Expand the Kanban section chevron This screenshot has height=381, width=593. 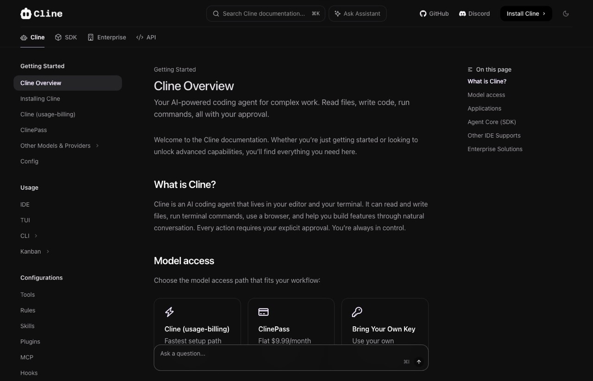coord(48,252)
